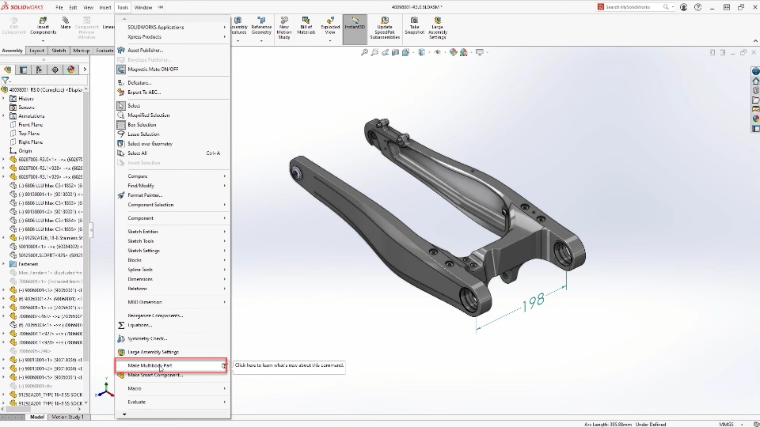
Task: Expand the Macro submenu
Action: tap(172, 389)
